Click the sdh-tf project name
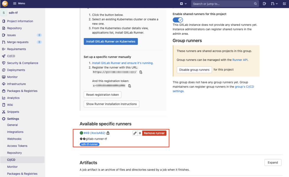289x177 pixels. 13,13
